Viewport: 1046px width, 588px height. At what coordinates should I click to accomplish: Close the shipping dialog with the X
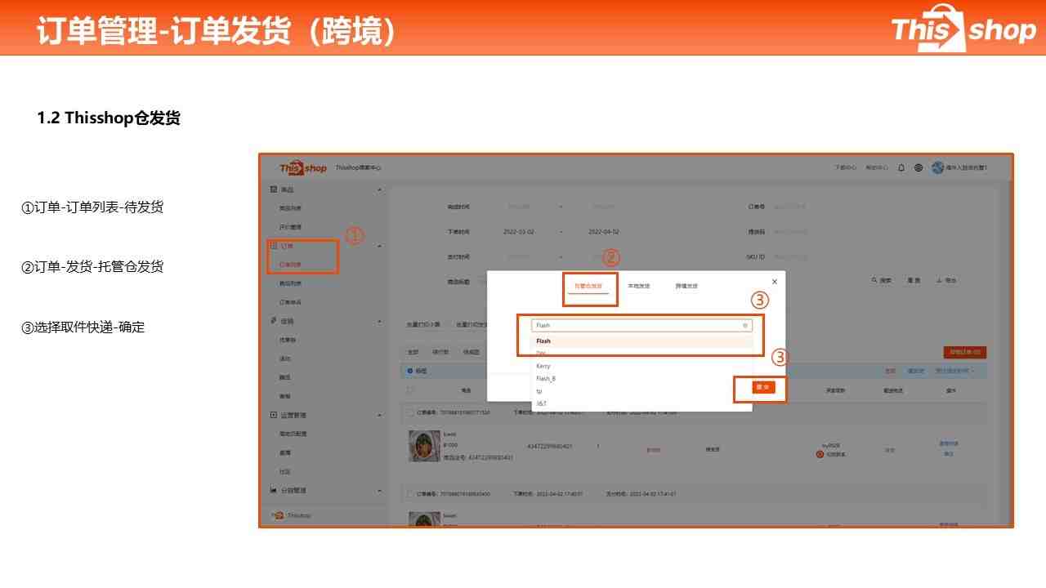775,282
